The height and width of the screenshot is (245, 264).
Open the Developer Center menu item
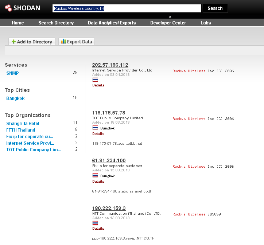pyautogui.click(x=168, y=23)
